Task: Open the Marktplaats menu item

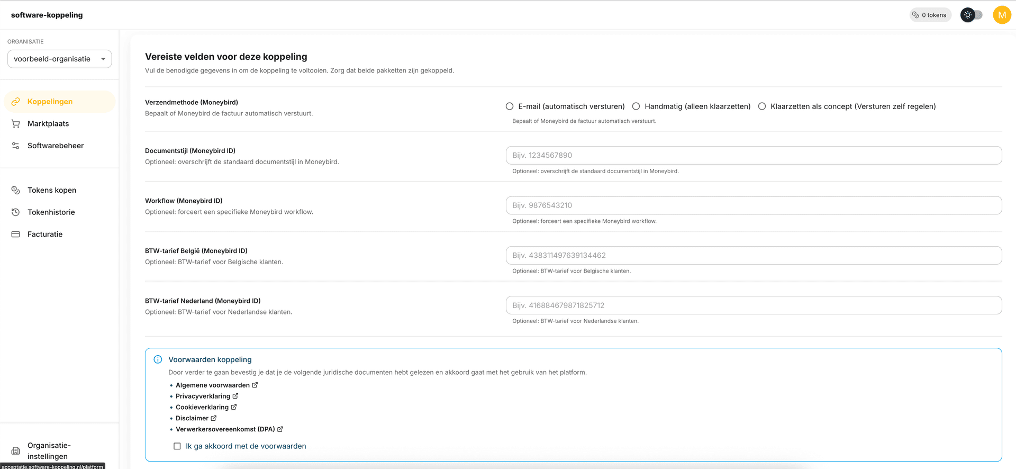Action: (48, 124)
